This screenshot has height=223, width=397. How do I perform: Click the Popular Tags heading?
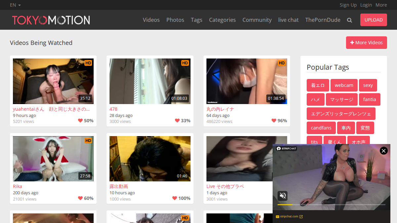(328, 67)
